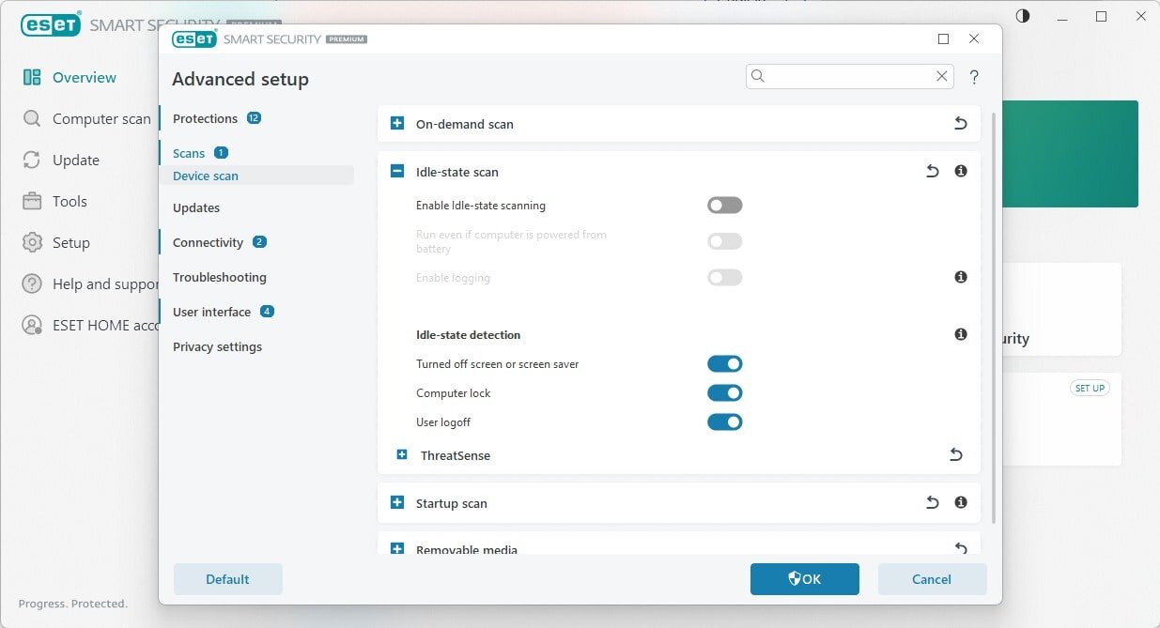Viewport: 1160px width, 628px height.
Task: Disable User logoff detection toggle
Action: click(725, 422)
